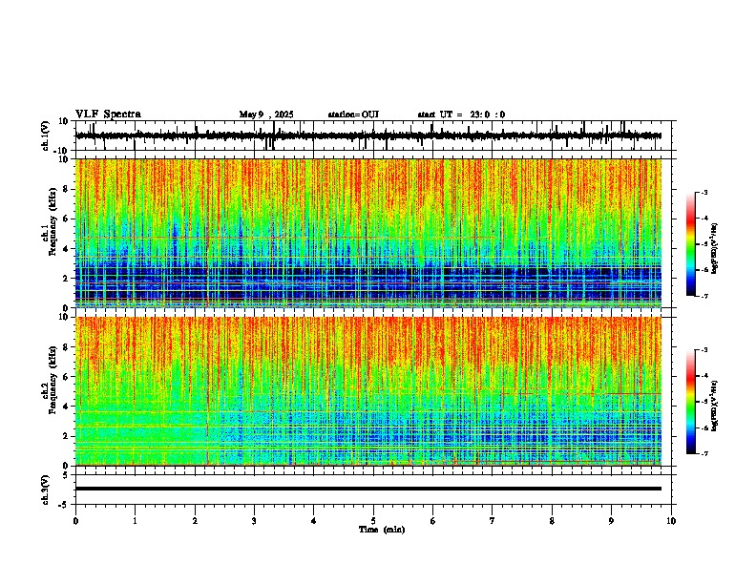The height and width of the screenshot is (584, 756).
Task: Click the "-3" label on ch.2 colorbar
Action: [704, 350]
